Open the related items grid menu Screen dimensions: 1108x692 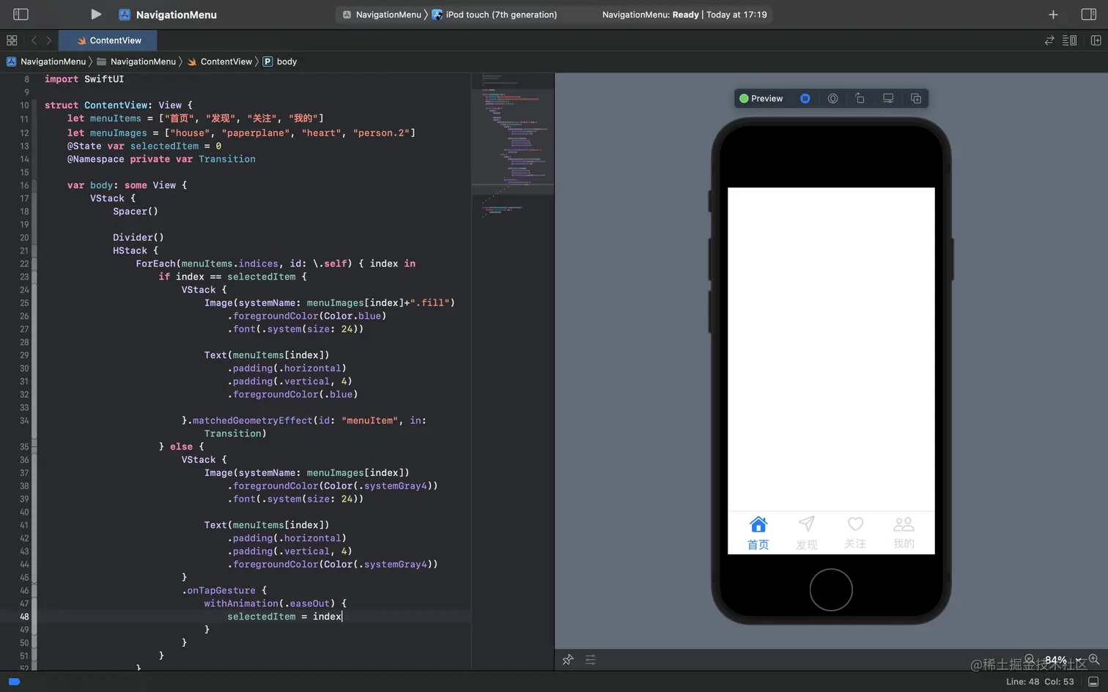pyautogui.click(x=12, y=40)
